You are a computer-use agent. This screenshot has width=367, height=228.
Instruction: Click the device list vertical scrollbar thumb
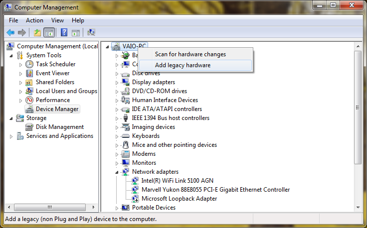tap(358, 108)
